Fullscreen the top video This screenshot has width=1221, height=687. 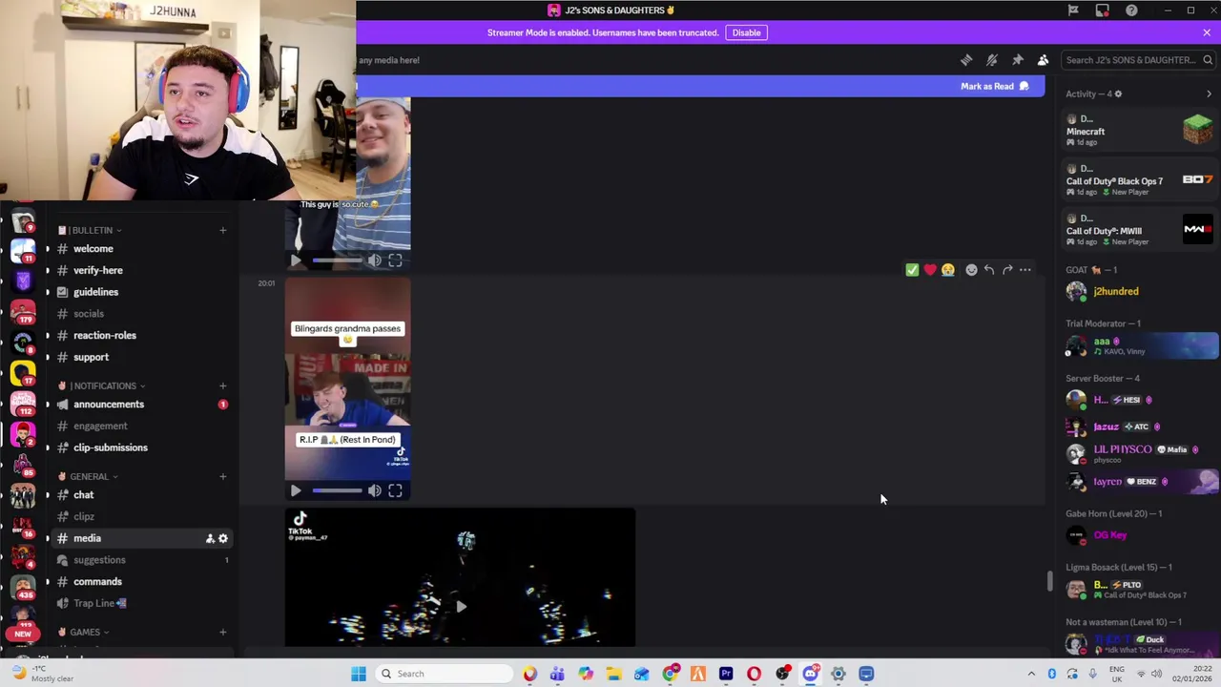[x=395, y=260]
